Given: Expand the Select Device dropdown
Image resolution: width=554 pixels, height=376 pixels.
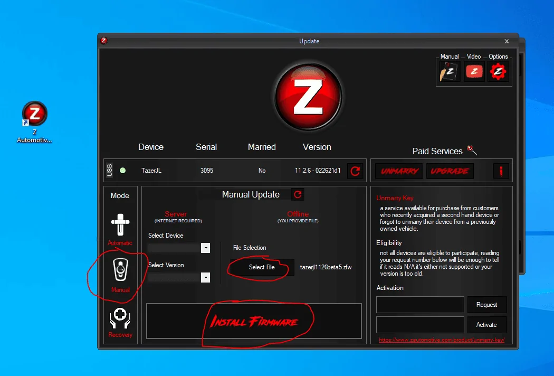Looking at the screenshot, I should click(x=205, y=248).
